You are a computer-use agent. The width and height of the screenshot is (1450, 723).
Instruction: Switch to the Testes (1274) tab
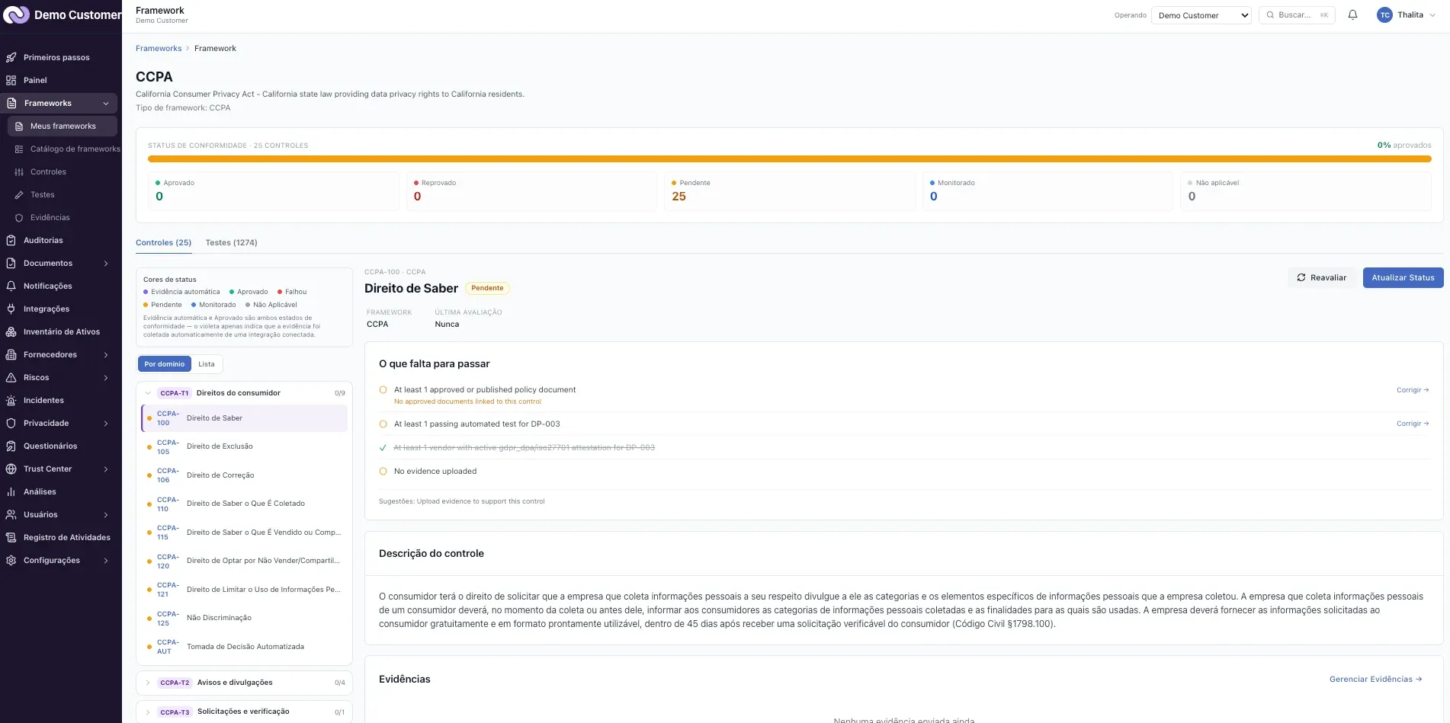(x=231, y=243)
